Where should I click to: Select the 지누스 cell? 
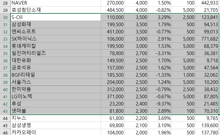[56, 118]
